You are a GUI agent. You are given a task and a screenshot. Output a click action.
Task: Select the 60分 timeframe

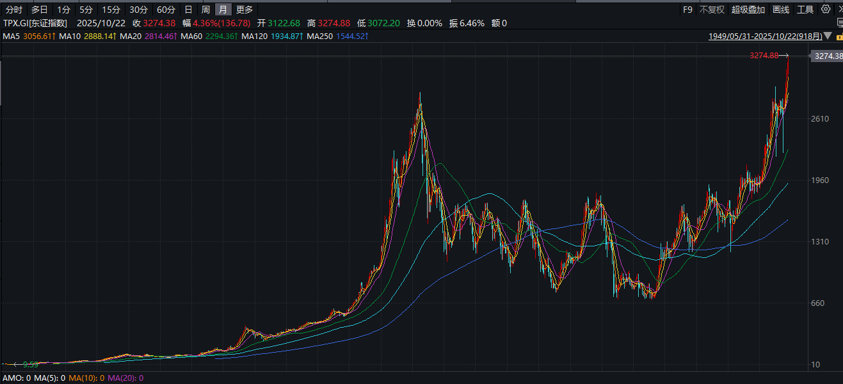click(166, 10)
